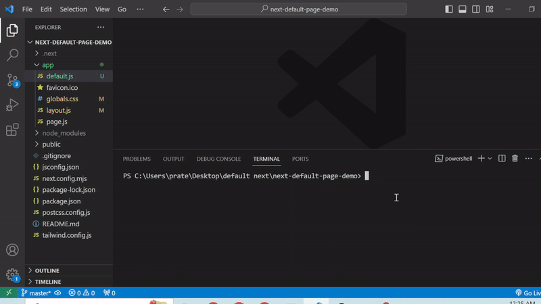Toggle the bottom panel layout icon
The image size is (541, 304).
[463, 9]
